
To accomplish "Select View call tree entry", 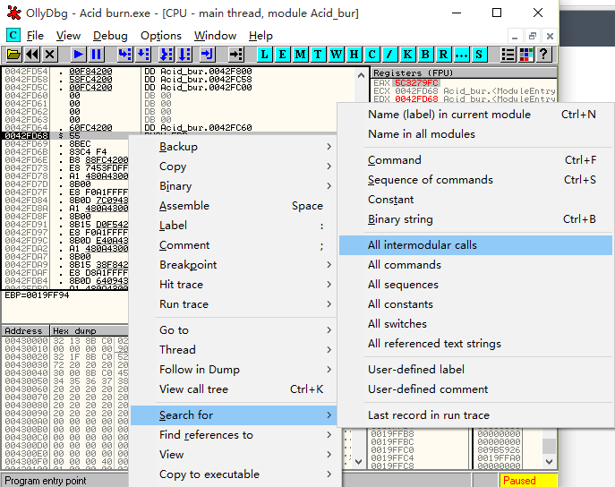I will tap(234, 389).
